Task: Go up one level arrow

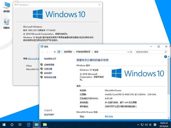Action: tap(55, 52)
